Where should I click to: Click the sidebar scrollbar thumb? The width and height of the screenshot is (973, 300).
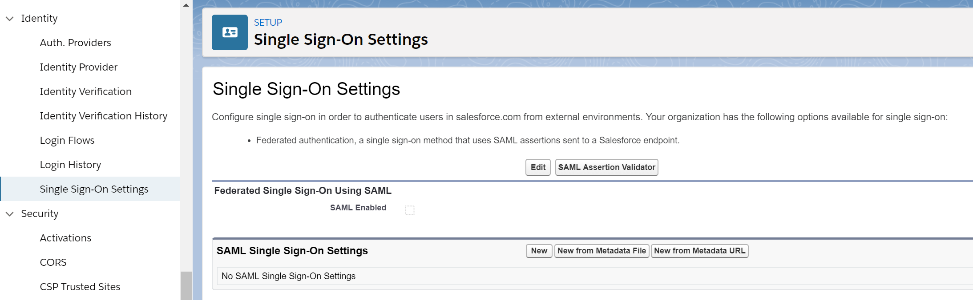[186, 285]
